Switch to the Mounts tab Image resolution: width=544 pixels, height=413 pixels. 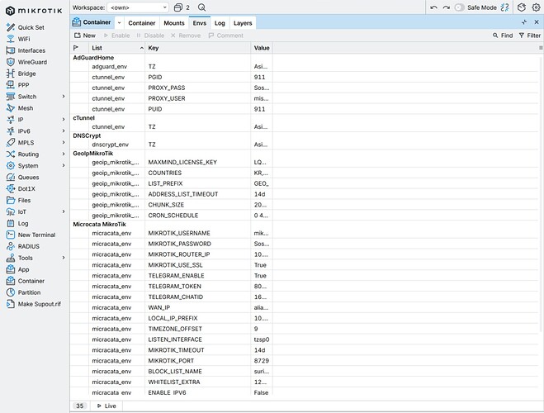(x=174, y=23)
